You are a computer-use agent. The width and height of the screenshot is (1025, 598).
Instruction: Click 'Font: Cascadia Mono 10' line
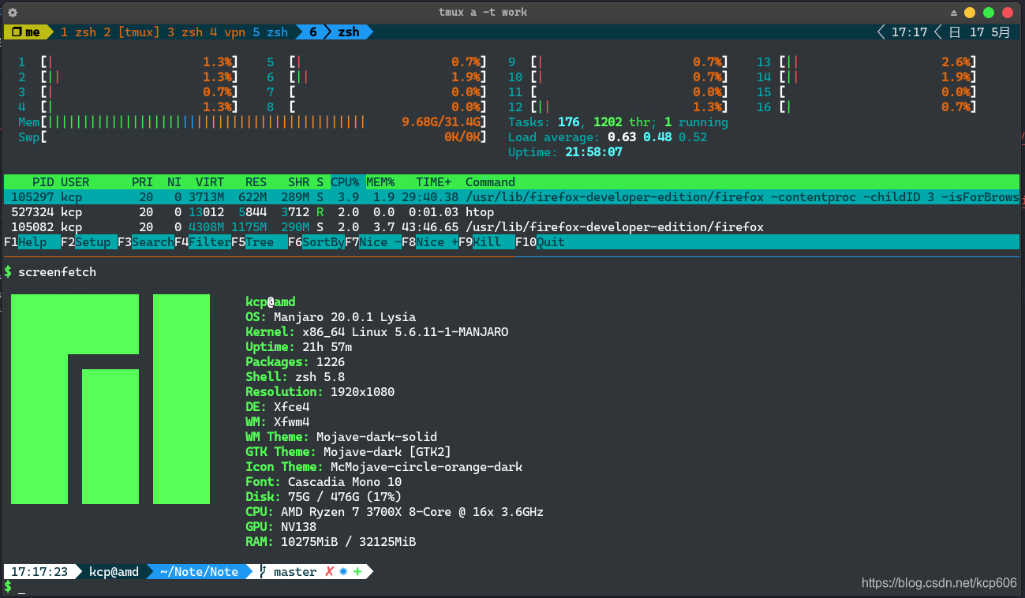point(324,482)
